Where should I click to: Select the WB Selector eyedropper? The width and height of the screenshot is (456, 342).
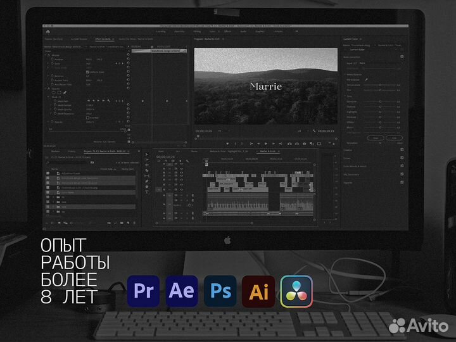(365, 80)
